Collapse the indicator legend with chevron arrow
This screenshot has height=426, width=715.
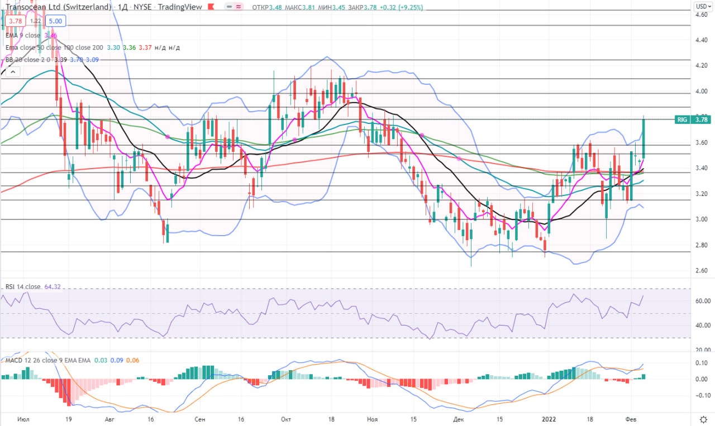tap(12, 71)
